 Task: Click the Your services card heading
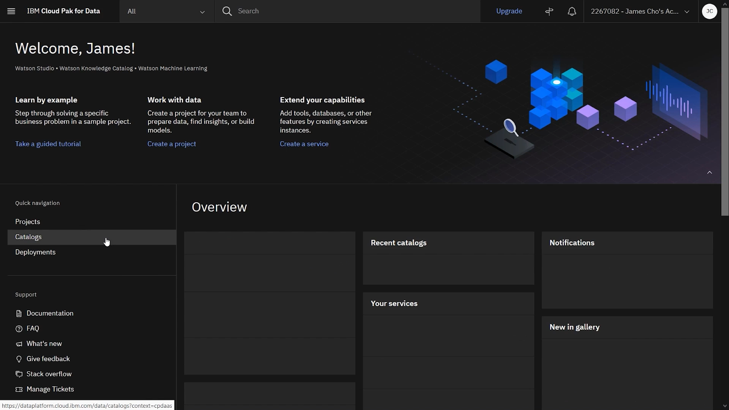(x=394, y=303)
